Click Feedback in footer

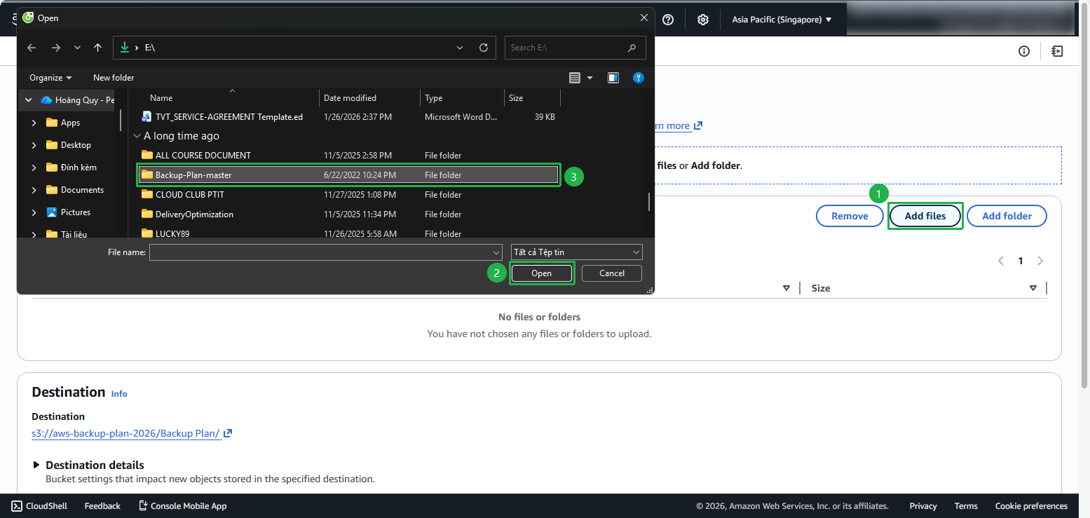point(102,506)
